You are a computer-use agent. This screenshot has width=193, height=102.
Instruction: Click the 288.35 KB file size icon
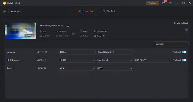pyautogui.click(x=57, y=36)
